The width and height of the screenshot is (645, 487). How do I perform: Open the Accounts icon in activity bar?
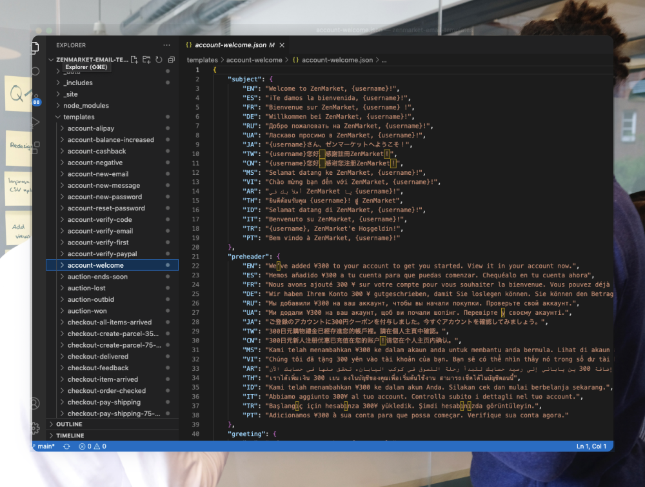pos(35,404)
